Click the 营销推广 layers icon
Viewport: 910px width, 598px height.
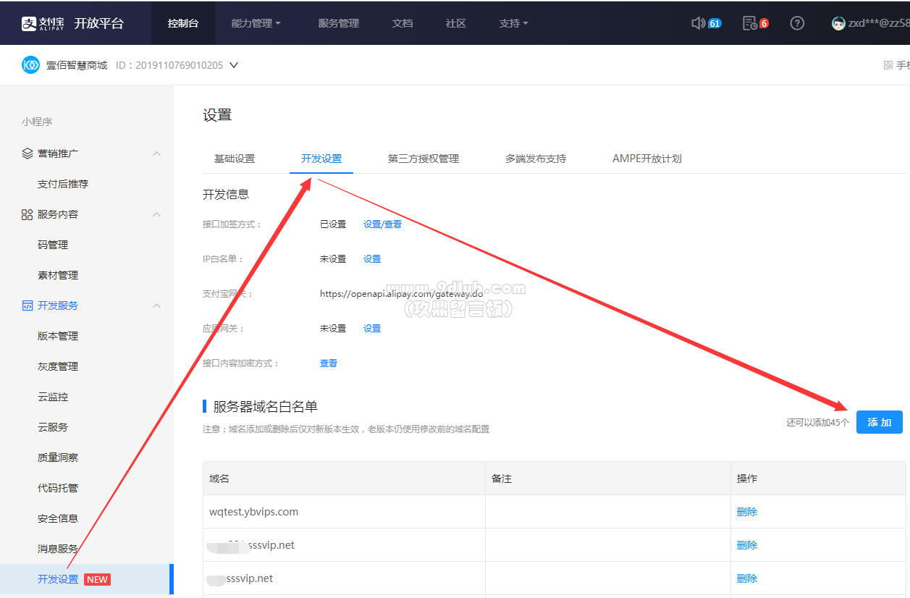28,153
